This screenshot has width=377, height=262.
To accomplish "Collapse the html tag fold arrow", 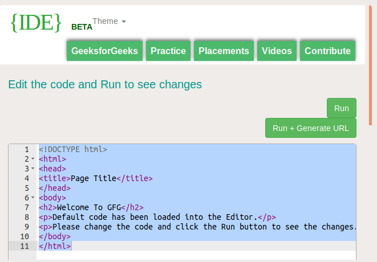I will pos(33,159).
